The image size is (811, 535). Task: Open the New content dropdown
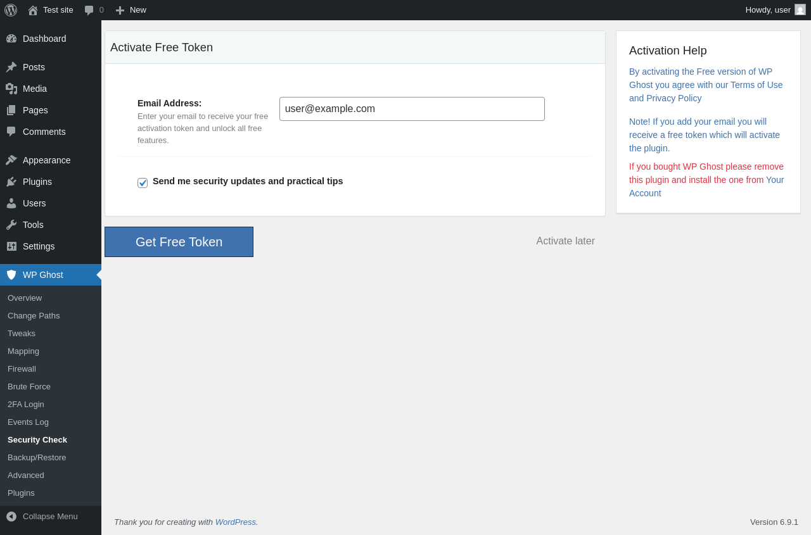point(131,10)
